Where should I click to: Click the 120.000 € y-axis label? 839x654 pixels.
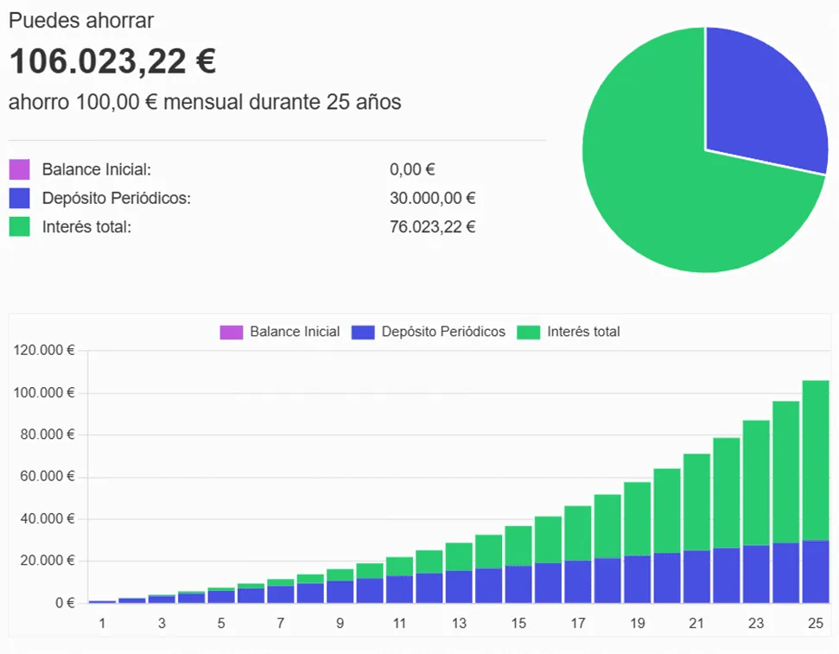(45, 351)
